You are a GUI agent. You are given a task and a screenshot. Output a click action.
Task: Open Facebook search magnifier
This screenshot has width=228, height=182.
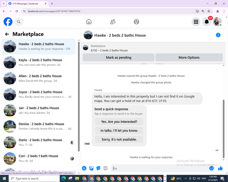click(19, 22)
